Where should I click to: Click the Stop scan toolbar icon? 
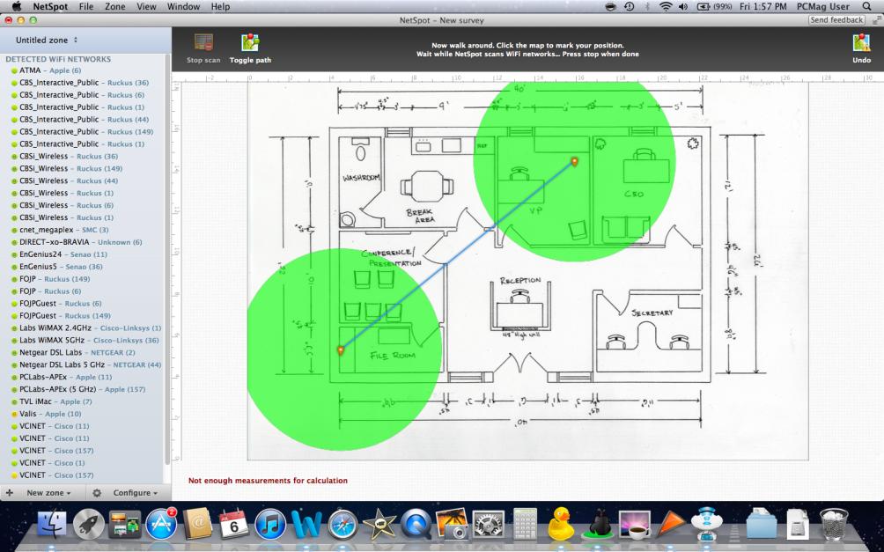203,48
